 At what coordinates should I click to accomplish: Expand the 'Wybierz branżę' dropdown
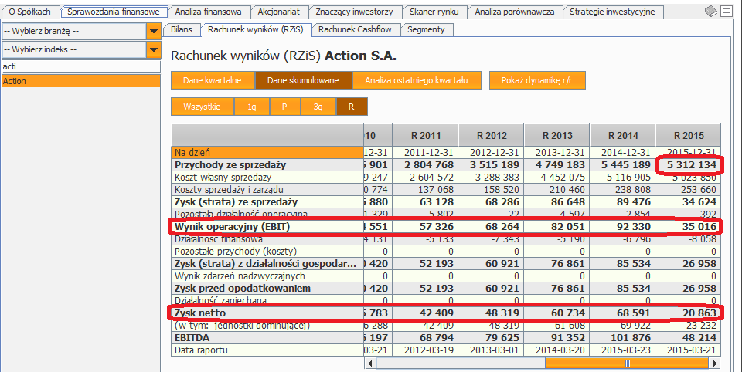point(152,31)
